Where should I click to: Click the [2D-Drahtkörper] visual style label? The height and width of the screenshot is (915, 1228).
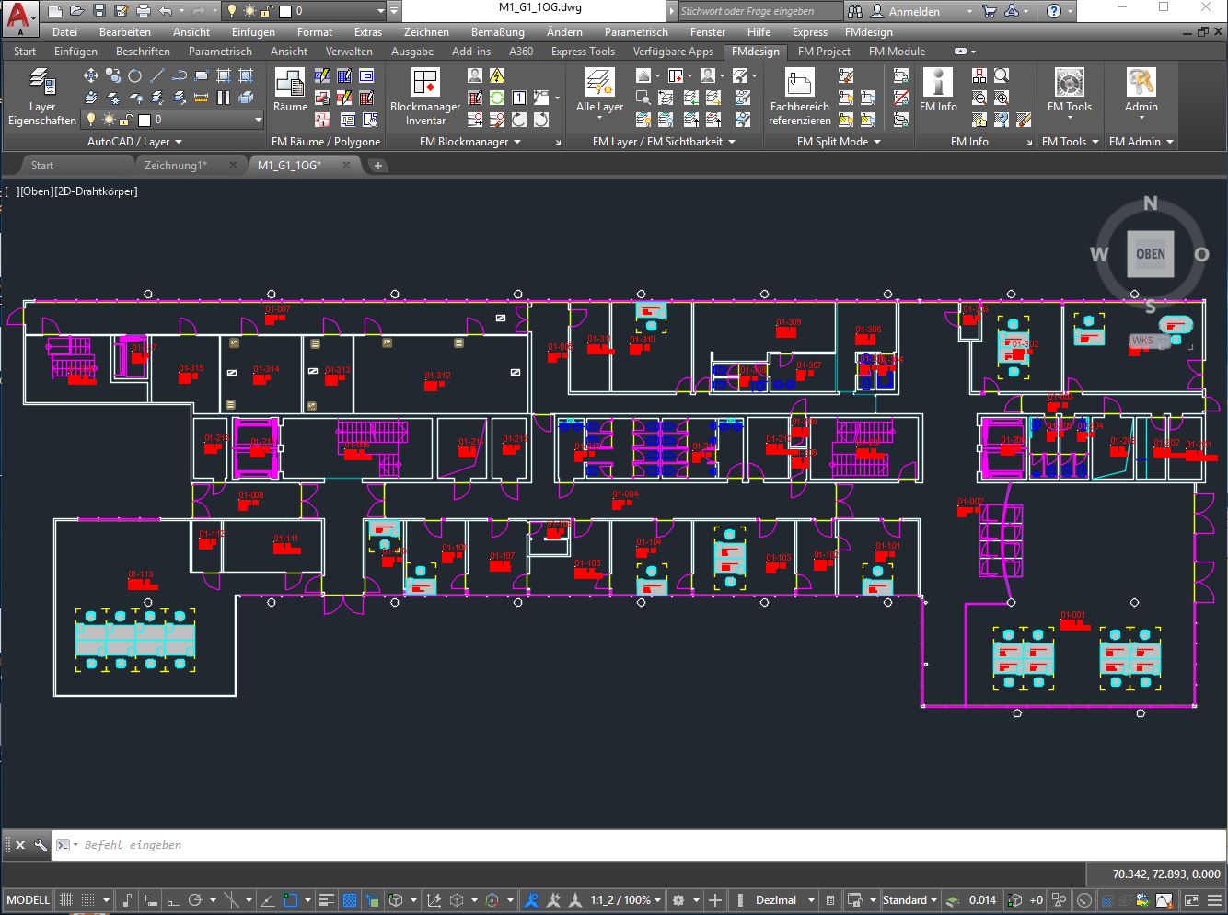(96, 191)
